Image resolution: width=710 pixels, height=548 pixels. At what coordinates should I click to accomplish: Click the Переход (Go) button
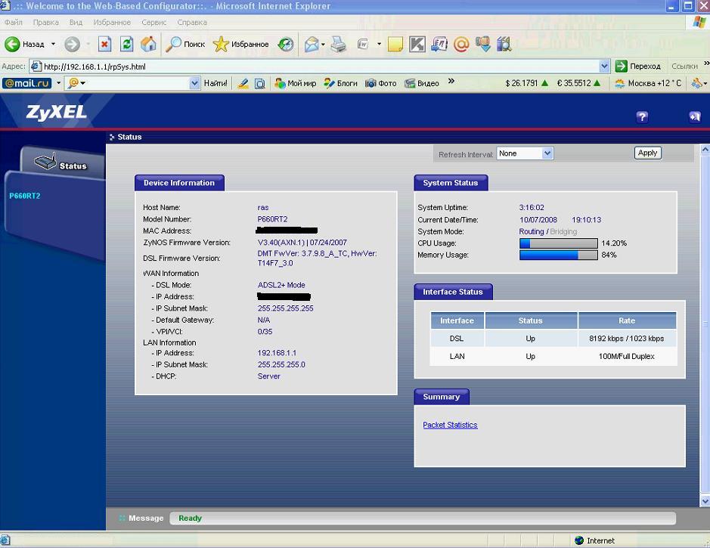pyautogui.click(x=638, y=67)
